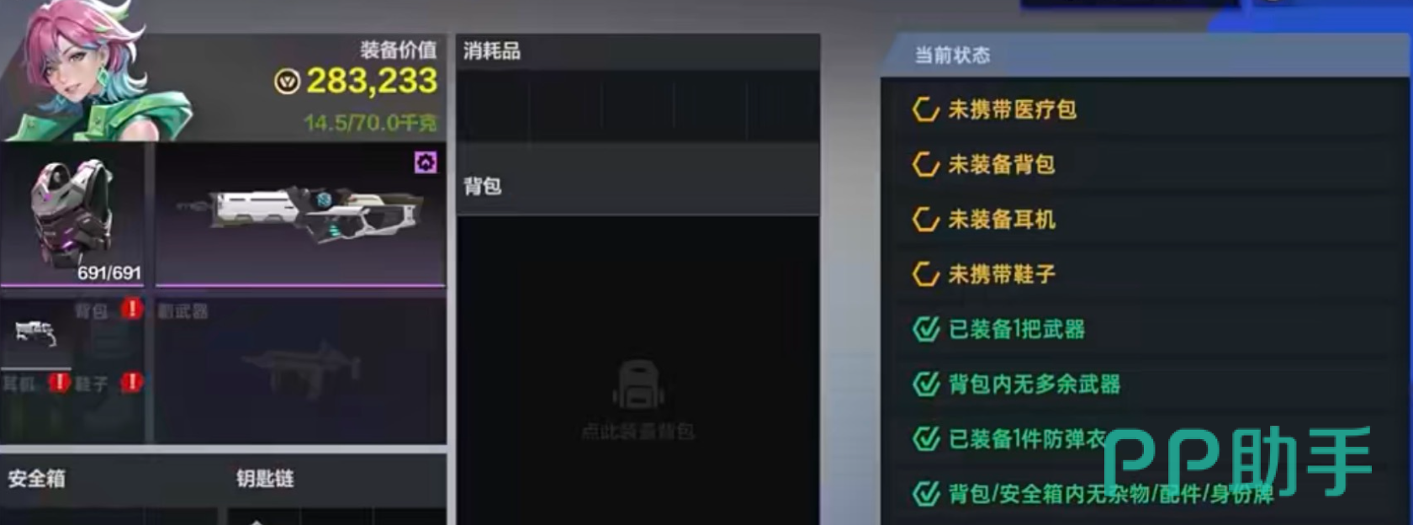The image size is (1413, 525).
Task: Open the empty secondary weapon slot
Action: [300, 370]
